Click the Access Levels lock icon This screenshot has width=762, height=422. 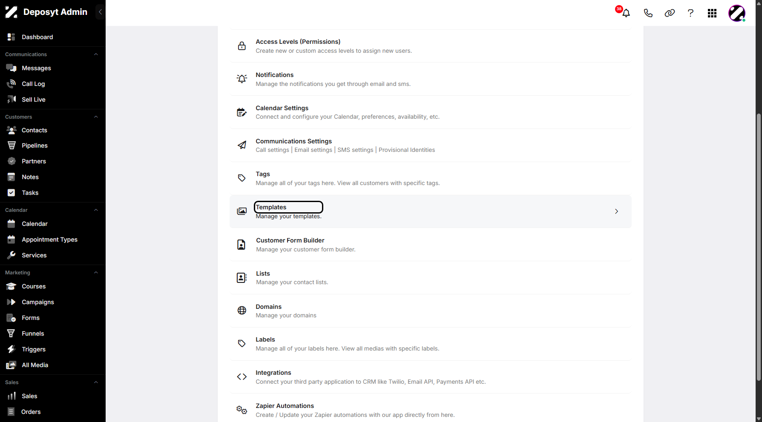click(242, 46)
